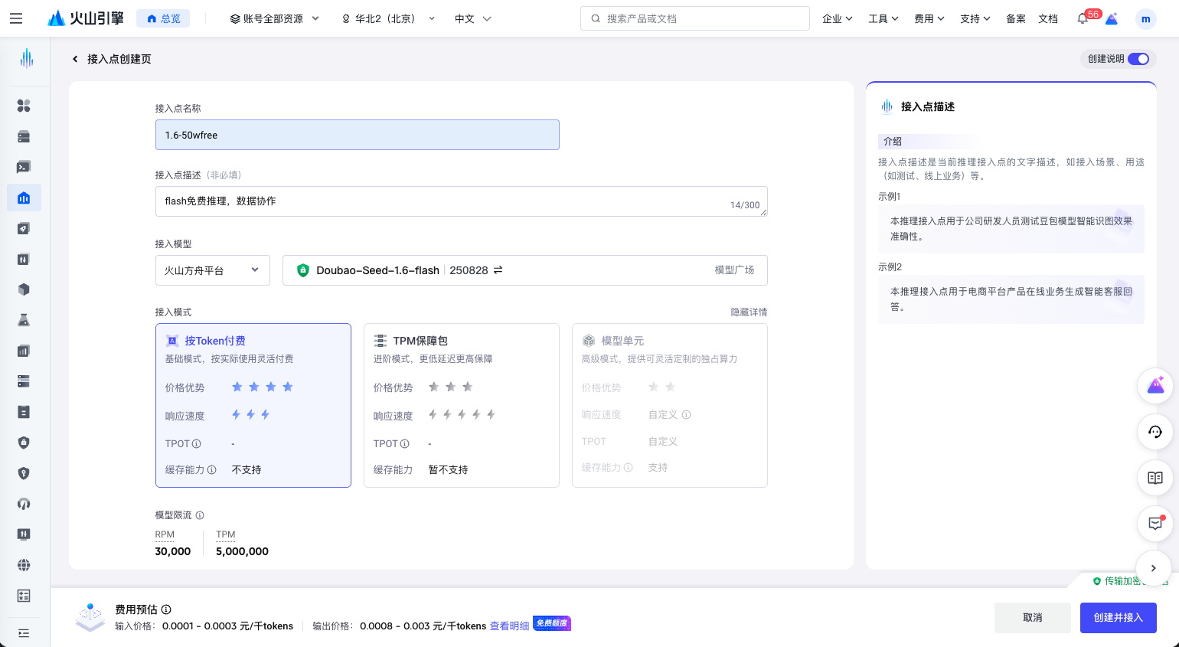Open the shield key sidebar icon

pos(24,473)
